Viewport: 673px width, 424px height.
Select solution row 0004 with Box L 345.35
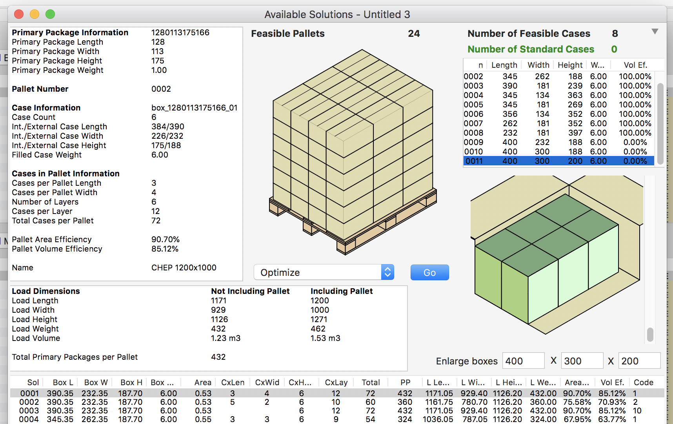337,419
